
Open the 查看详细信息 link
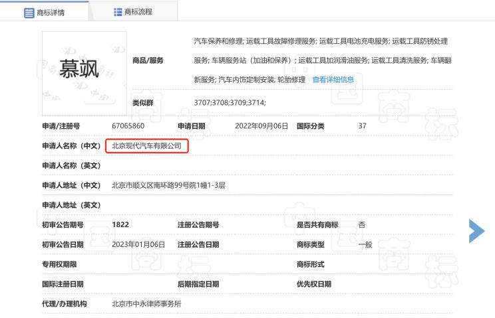(333, 80)
